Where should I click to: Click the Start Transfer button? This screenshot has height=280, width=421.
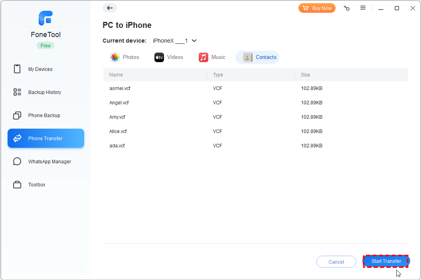(386, 261)
